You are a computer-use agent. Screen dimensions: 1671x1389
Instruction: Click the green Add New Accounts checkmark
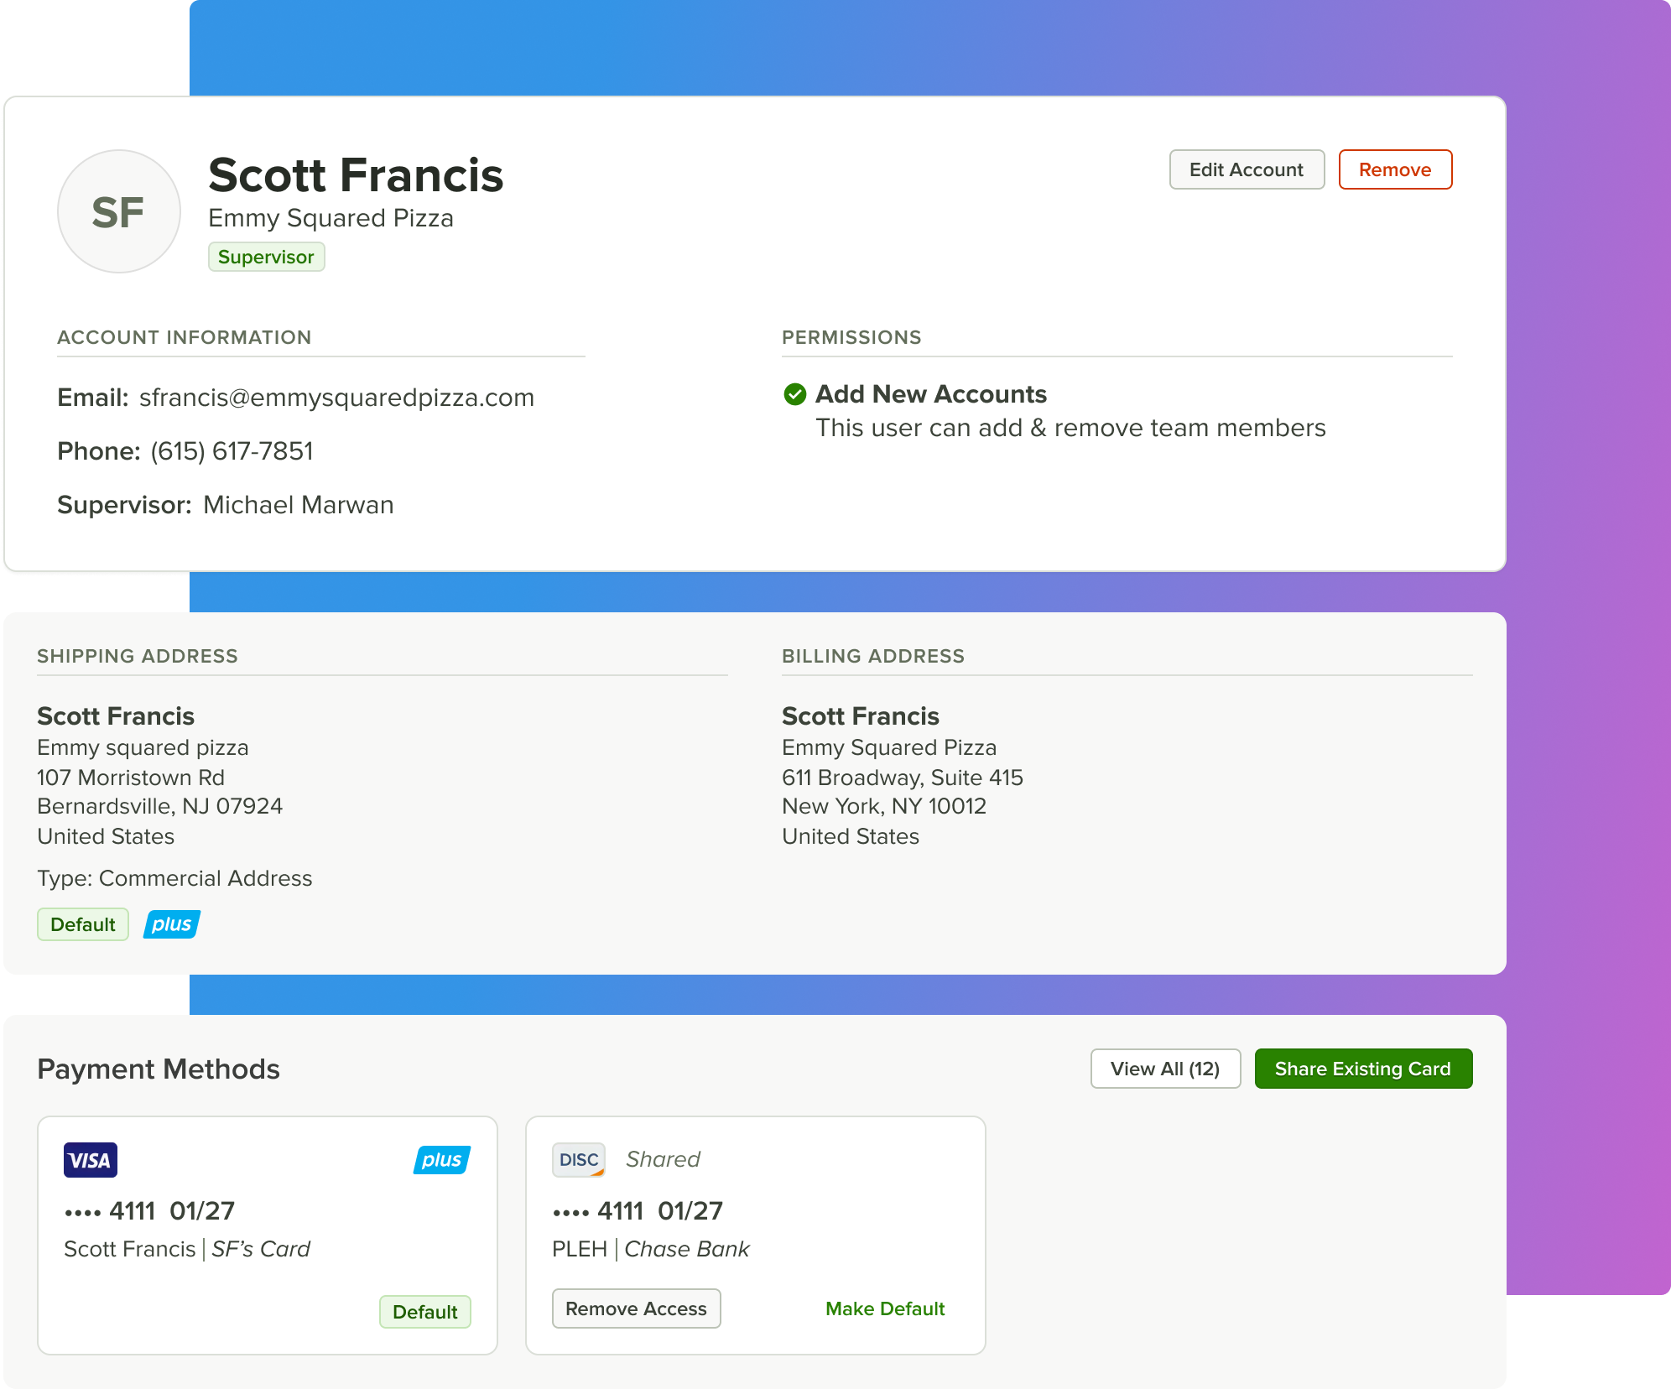(794, 394)
